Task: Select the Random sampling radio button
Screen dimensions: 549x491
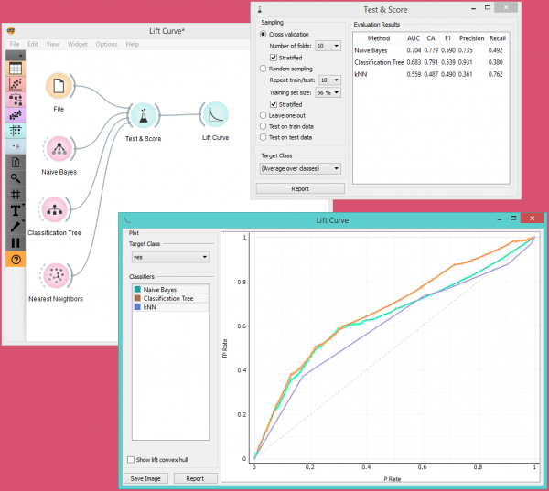Action: pos(264,69)
